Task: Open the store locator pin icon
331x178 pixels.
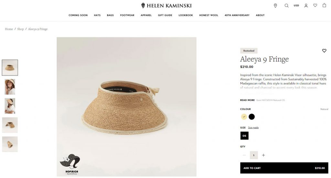Action: pos(275,6)
